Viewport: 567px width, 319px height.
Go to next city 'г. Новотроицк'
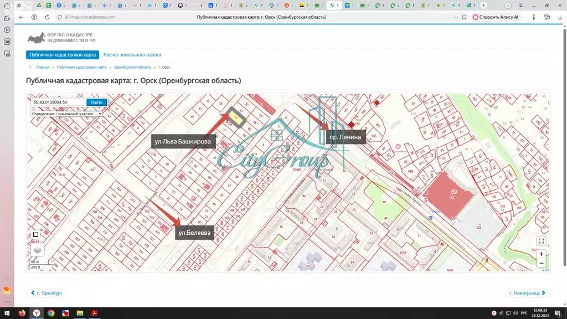(528, 293)
